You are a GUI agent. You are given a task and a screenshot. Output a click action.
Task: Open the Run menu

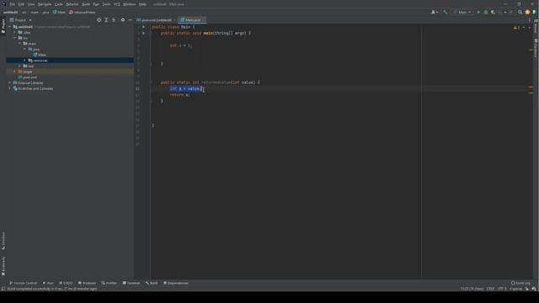[x=96, y=4]
